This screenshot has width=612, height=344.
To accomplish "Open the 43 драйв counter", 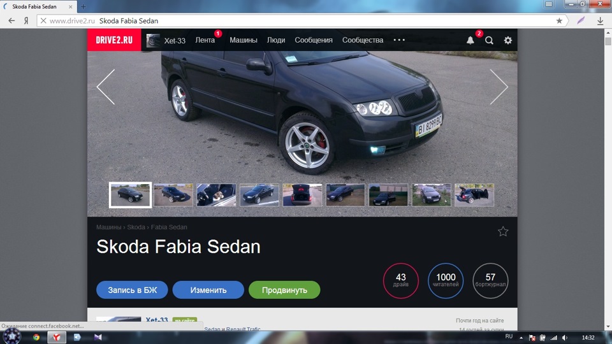I will (401, 281).
